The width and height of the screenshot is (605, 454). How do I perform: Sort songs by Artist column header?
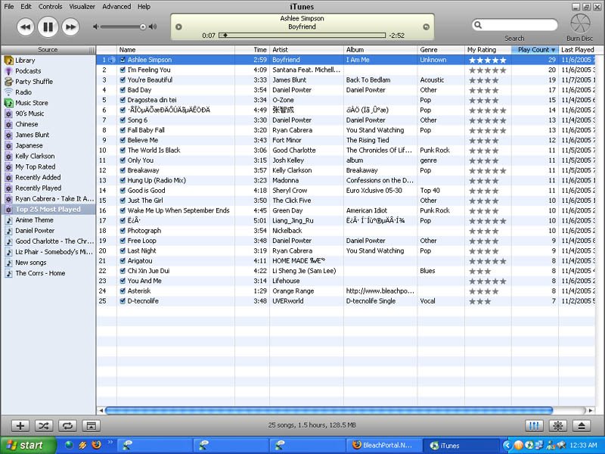[x=306, y=50]
